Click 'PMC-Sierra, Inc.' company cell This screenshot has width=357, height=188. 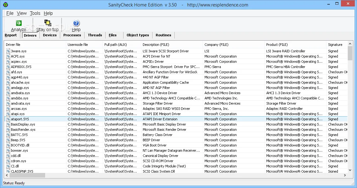click(216, 108)
